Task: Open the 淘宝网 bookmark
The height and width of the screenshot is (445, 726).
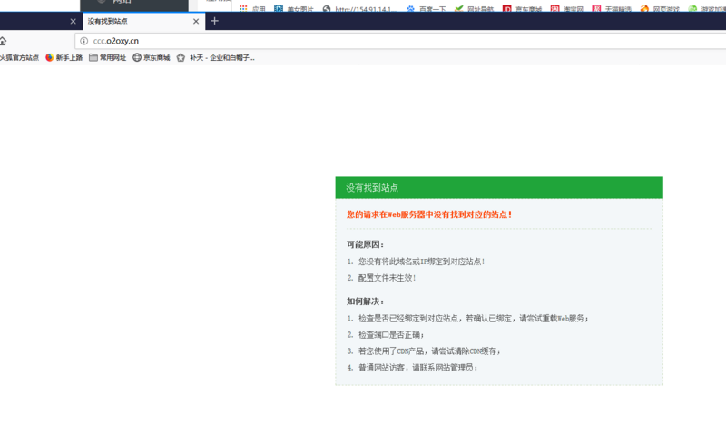Action: (x=567, y=9)
